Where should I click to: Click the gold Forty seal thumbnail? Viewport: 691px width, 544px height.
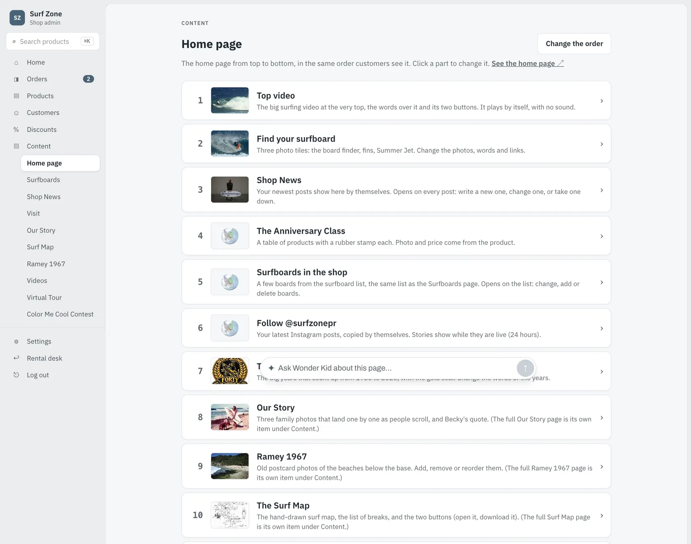point(230,371)
